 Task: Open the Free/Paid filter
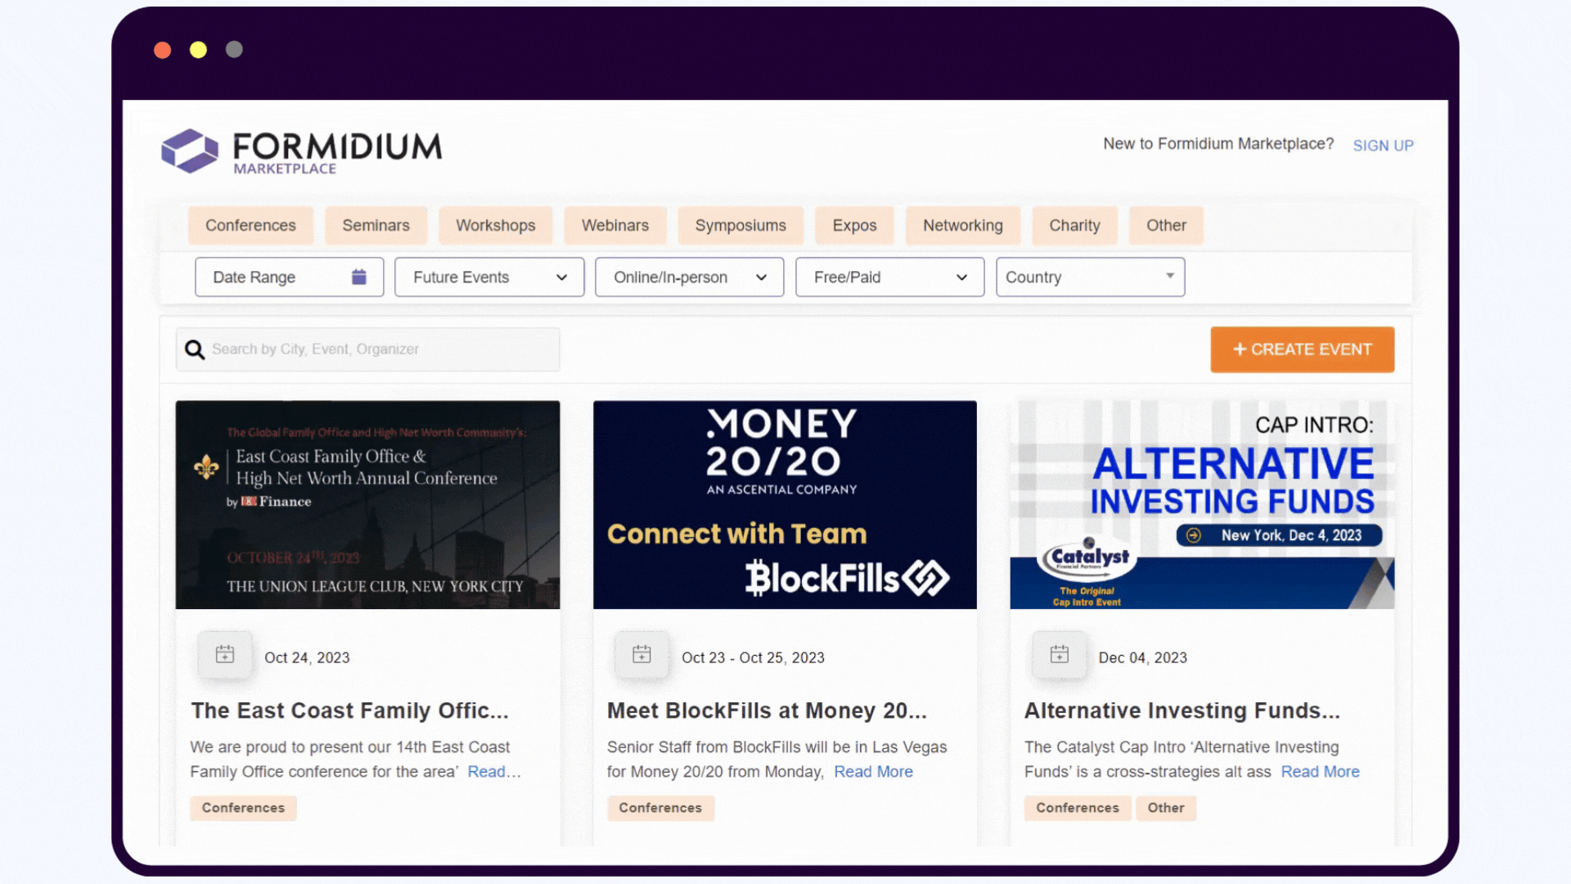(x=889, y=277)
